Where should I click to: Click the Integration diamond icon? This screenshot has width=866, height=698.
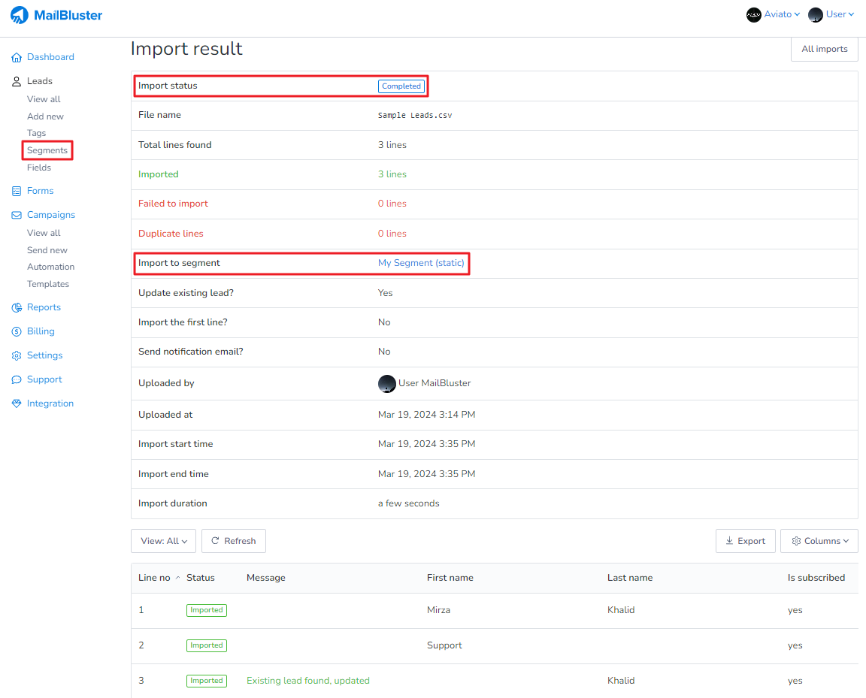point(17,403)
